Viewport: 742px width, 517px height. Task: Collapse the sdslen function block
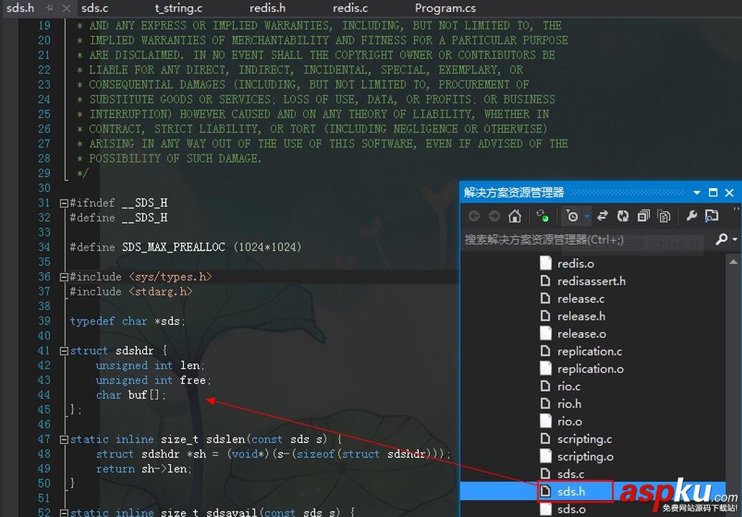coord(64,440)
